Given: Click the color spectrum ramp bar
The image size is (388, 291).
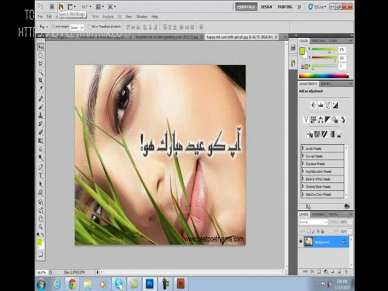Looking at the screenshot, I should point(324,76).
